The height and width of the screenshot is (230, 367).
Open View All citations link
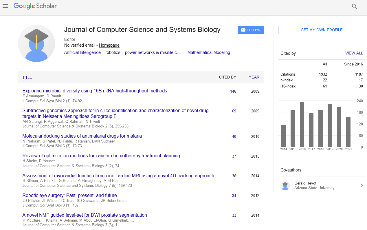click(354, 53)
